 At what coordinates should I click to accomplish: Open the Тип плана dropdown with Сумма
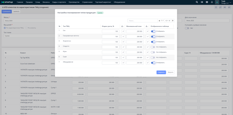click(29, 36)
